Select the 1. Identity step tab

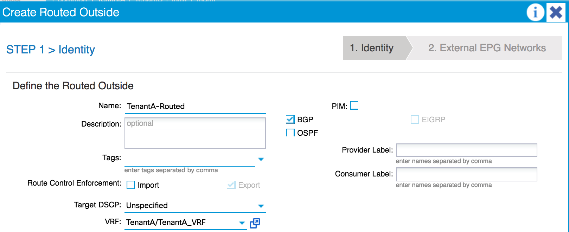[x=375, y=48]
